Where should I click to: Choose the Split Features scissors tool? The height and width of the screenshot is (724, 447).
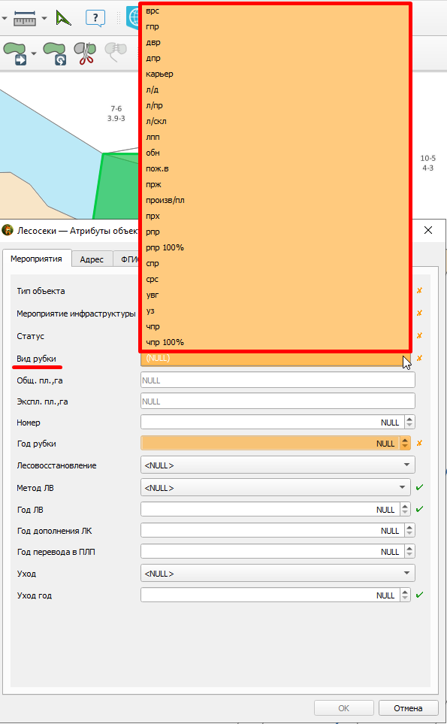pyautogui.click(x=85, y=53)
